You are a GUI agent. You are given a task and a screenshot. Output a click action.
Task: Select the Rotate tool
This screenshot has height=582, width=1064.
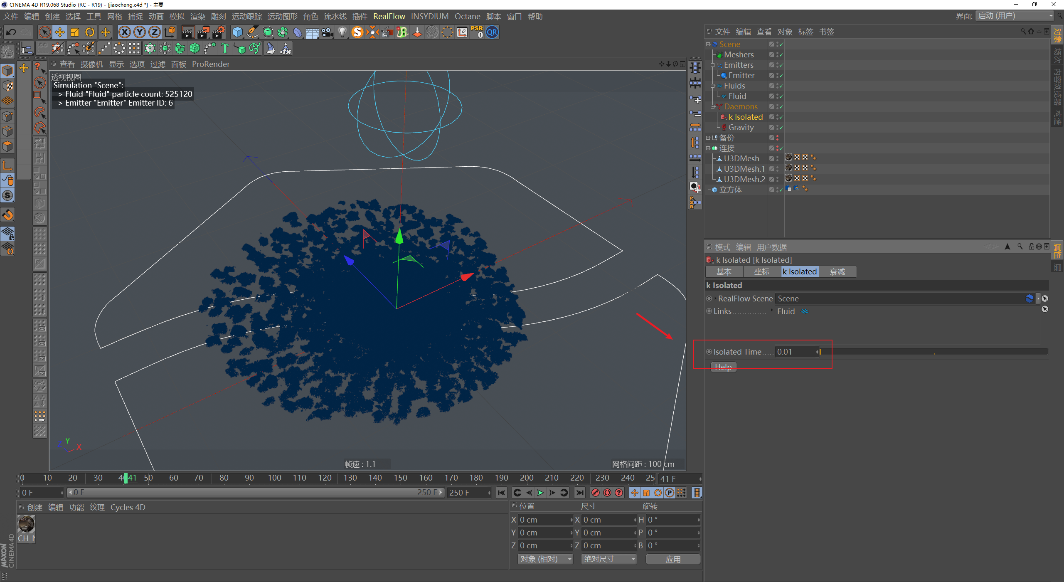click(x=90, y=32)
